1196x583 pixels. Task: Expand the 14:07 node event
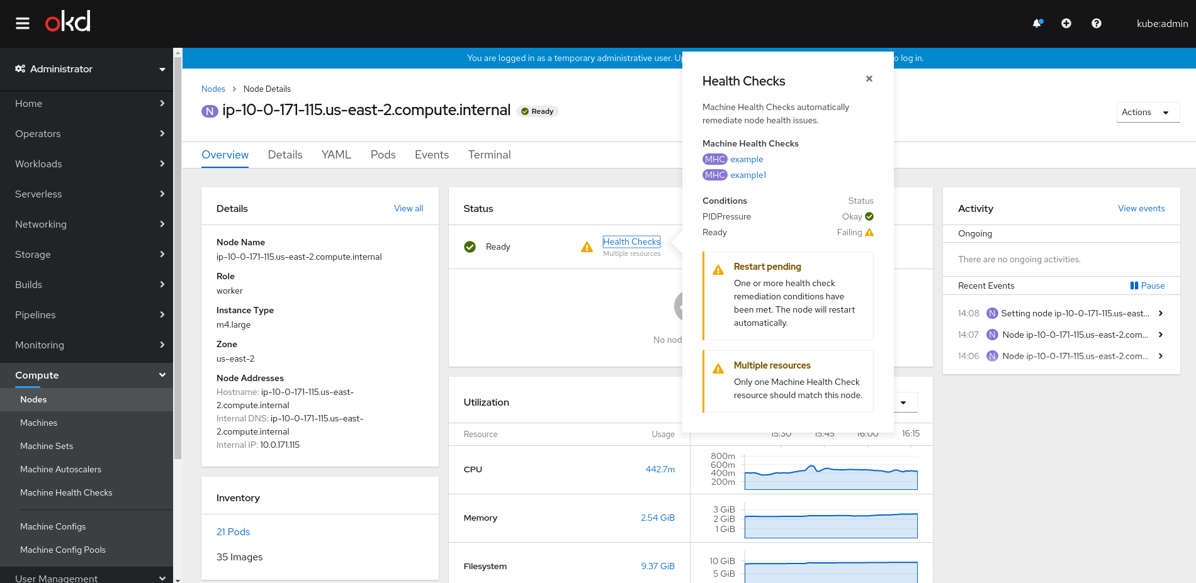tap(1161, 335)
